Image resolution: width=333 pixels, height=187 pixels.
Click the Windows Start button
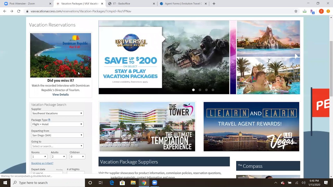point(5,183)
